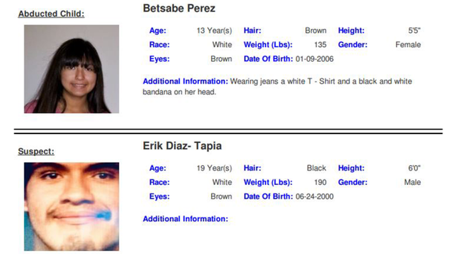Screen dimensions: 462x261
Task: Click the suspect's Additional Information label
Action: point(185,219)
